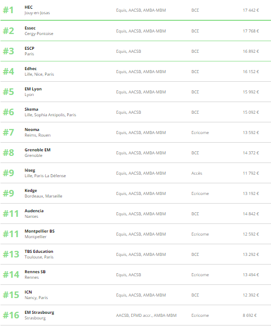Screen dimensions: 271x326
Task: Select Audencia from the ranking
Action: (34, 211)
